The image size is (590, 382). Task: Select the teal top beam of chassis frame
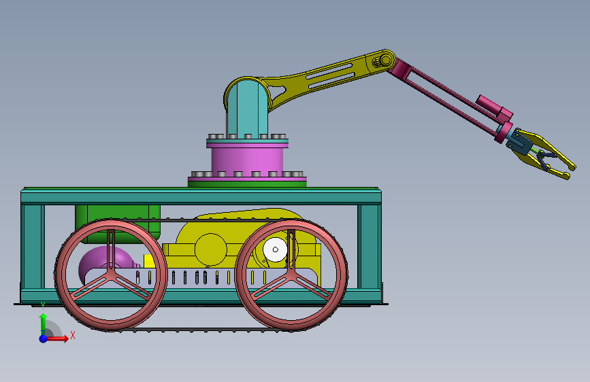(x=201, y=196)
